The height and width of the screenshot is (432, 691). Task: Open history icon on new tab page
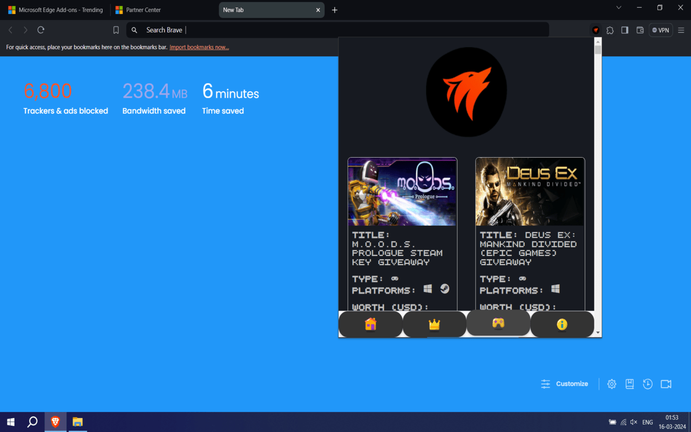click(x=648, y=384)
